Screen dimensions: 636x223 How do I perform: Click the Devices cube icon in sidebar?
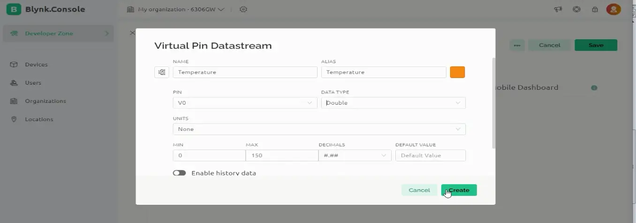point(14,65)
